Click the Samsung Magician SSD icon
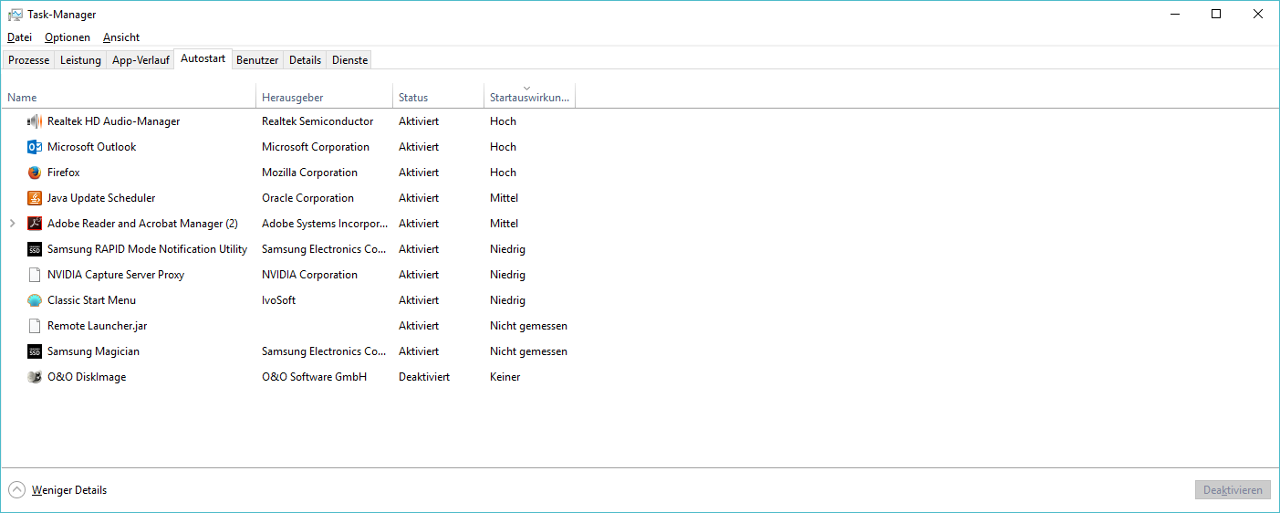 (x=35, y=351)
